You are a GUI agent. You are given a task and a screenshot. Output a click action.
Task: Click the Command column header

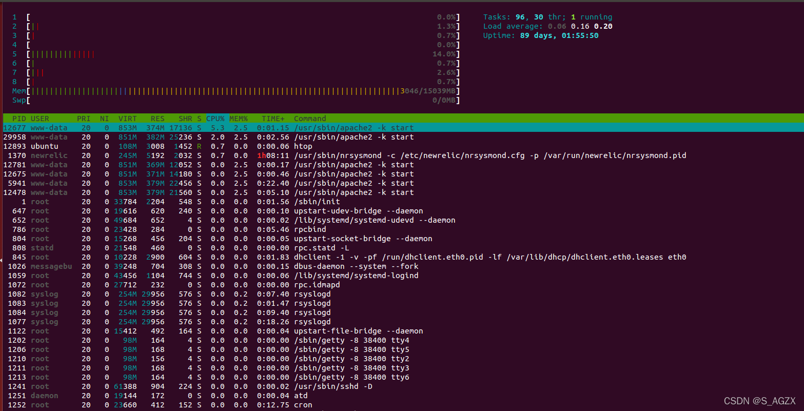(x=310, y=119)
